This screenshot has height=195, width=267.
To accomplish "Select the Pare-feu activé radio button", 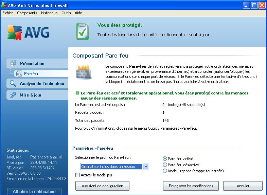I will [x=165, y=158].
